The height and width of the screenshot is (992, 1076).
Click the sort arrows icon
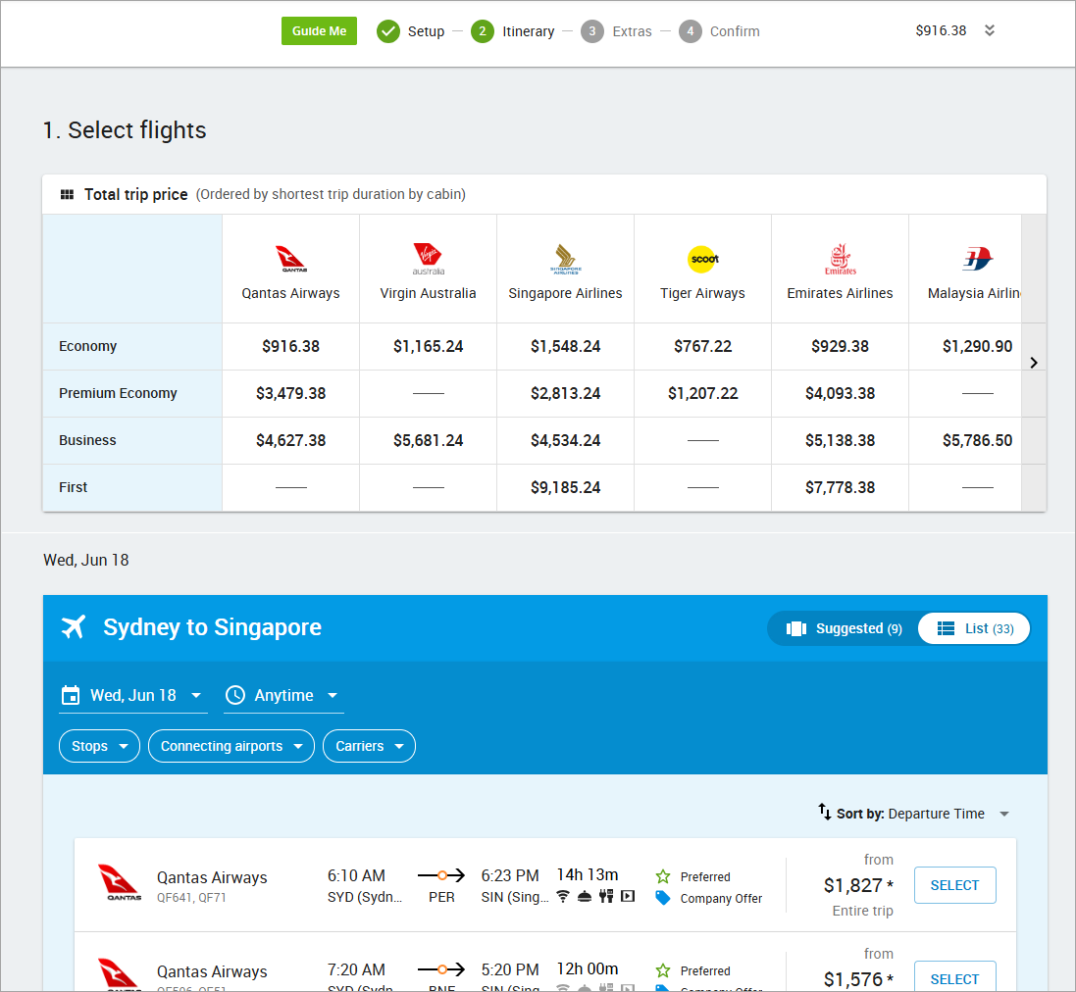[824, 813]
